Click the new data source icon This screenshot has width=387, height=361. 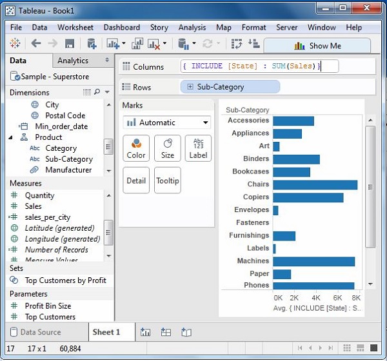tap(92, 44)
